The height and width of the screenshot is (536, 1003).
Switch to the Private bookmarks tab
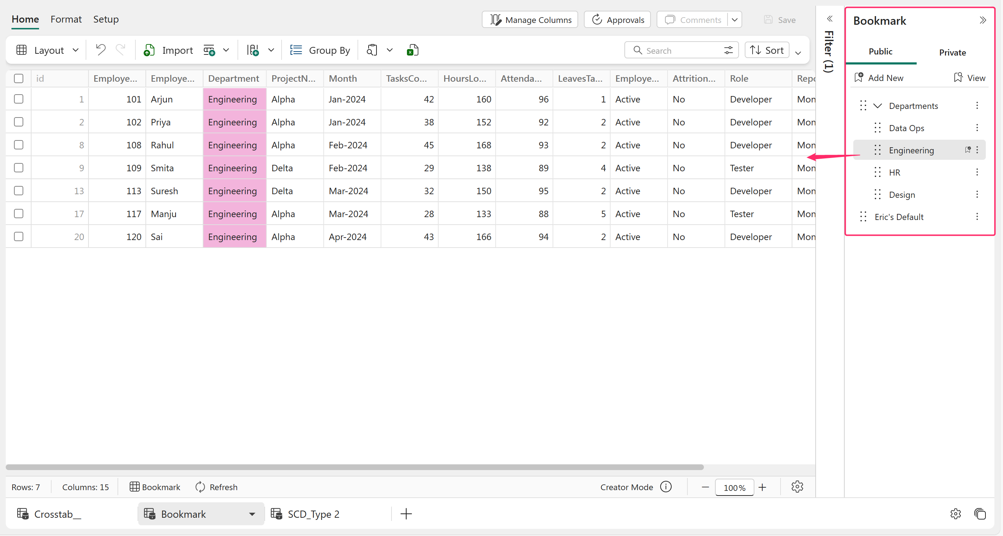(x=952, y=52)
